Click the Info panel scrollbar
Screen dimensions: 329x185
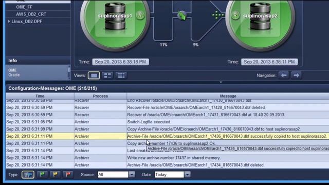69,72
